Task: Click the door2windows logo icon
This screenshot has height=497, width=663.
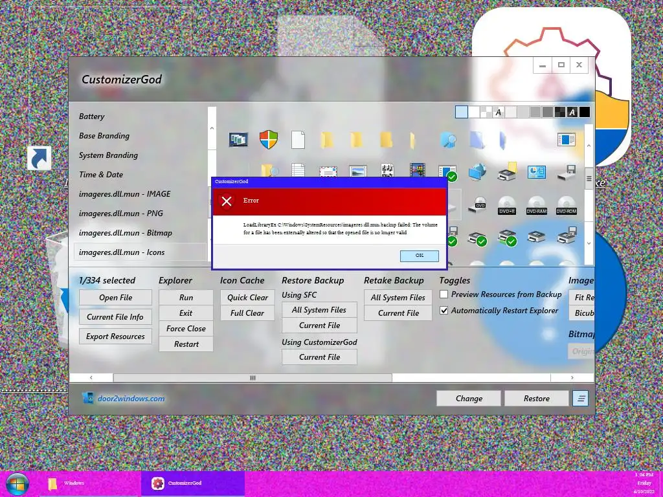Action: (x=88, y=398)
